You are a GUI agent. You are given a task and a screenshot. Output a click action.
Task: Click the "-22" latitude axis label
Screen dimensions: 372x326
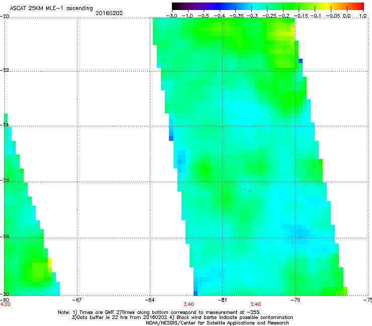point(5,70)
